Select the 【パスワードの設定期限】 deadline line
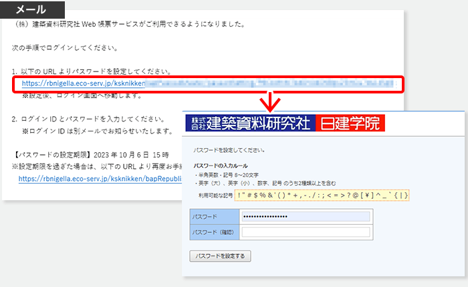Viewport: 468px width, 287px height. (x=91, y=155)
